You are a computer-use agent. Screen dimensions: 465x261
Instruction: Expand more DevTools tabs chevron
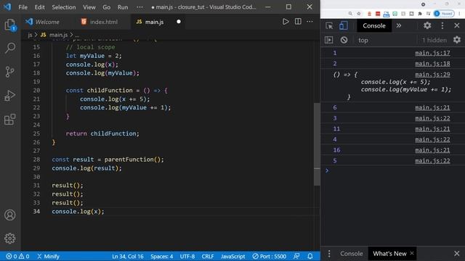(x=399, y=26)
